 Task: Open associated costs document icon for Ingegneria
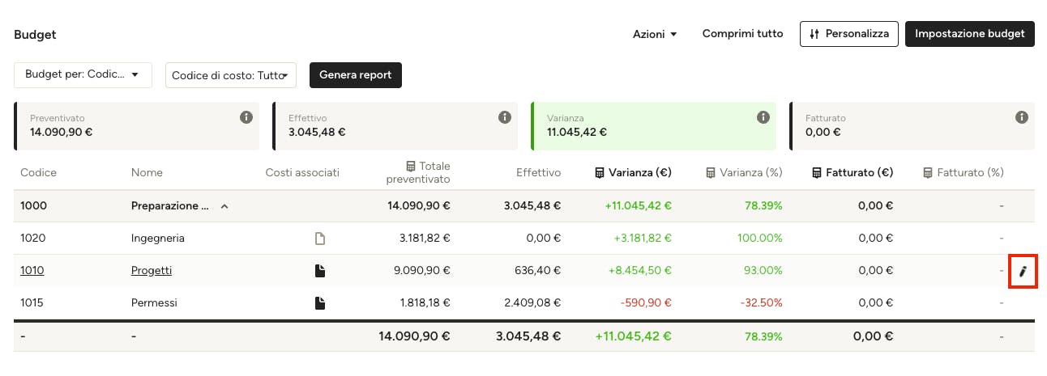pos(320,239)
